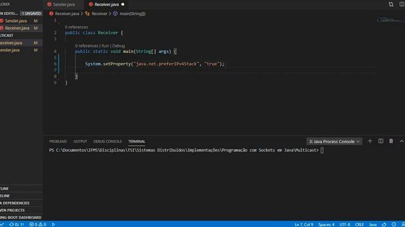Expand the Outline section
405x227 pixels.
pos(21,189)
